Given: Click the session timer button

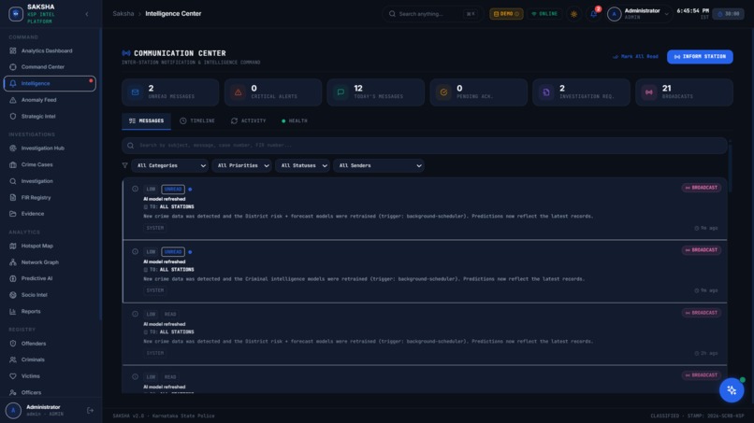Looking at the screenshot, I should tap(728, 14).
